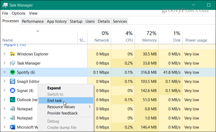Click the first Notepad row icon
The width and height of the screenshot is (216, 132).
pos(12,109)
